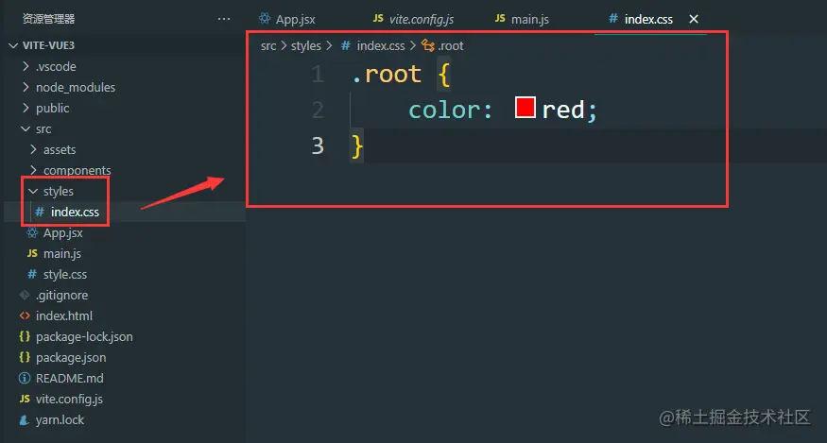Click index.css in the breadcrumb path

[x=381, y=46]
